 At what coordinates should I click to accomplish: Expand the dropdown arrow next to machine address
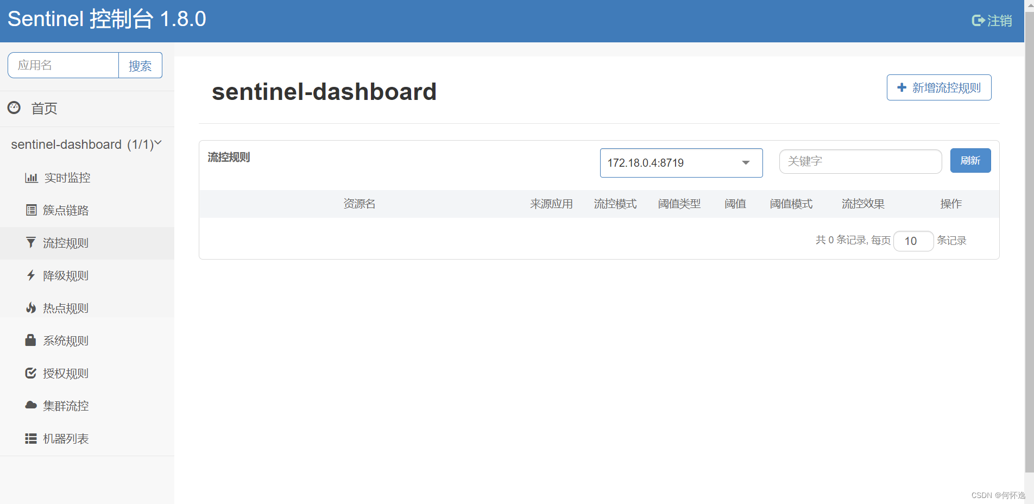tap(745, 162)
